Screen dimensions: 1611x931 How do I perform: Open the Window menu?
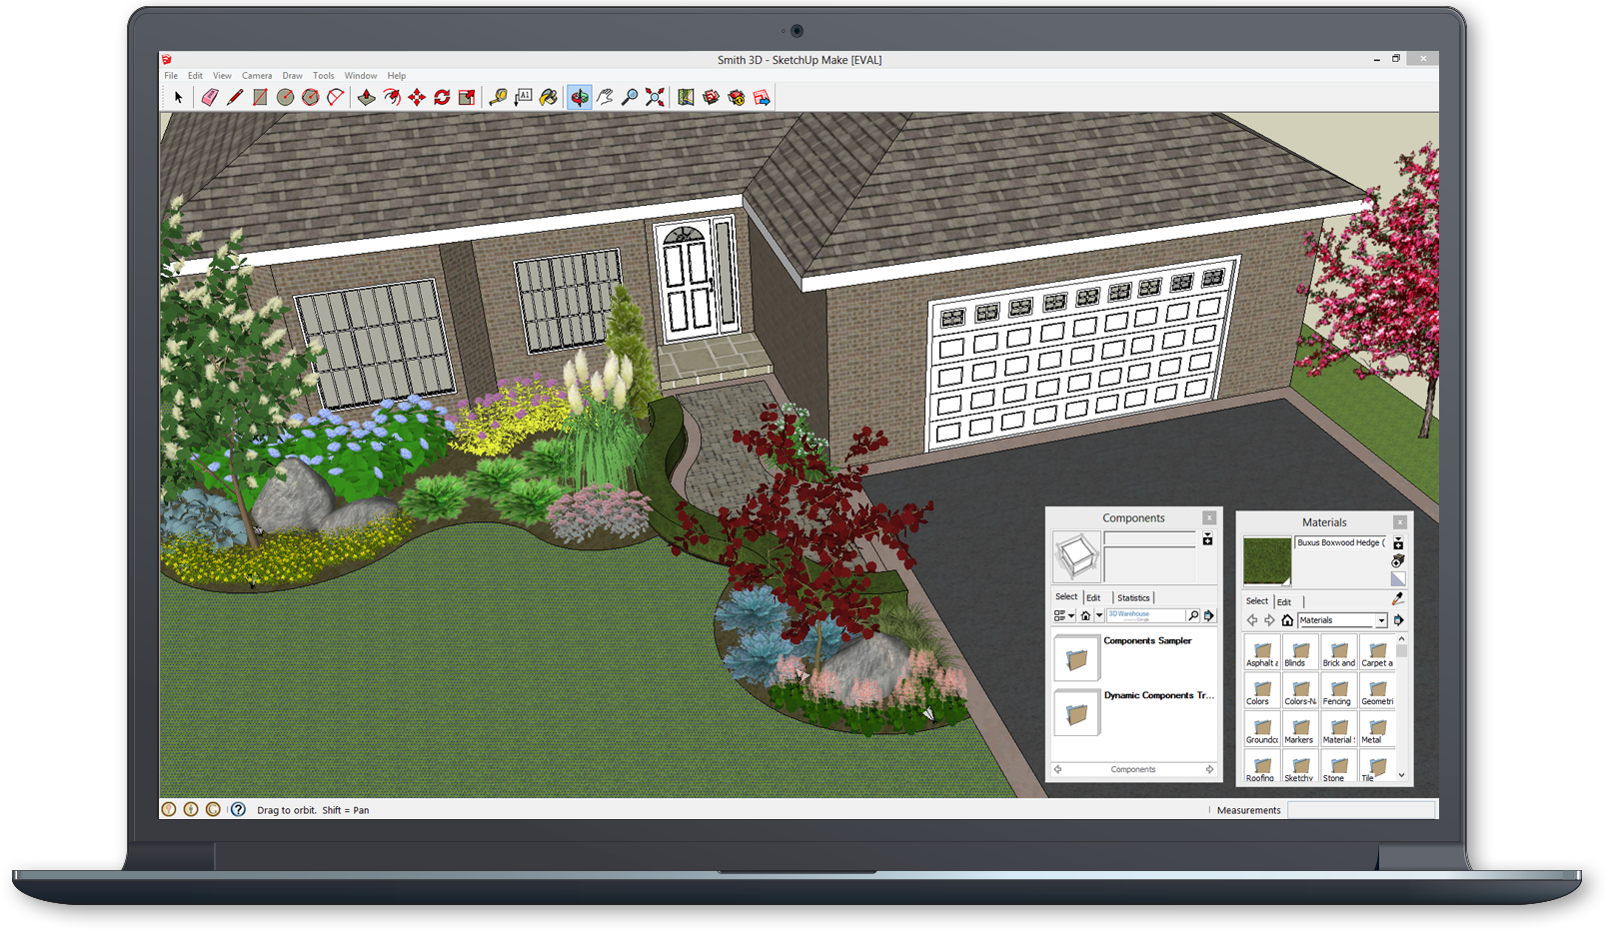click(361, 76)
